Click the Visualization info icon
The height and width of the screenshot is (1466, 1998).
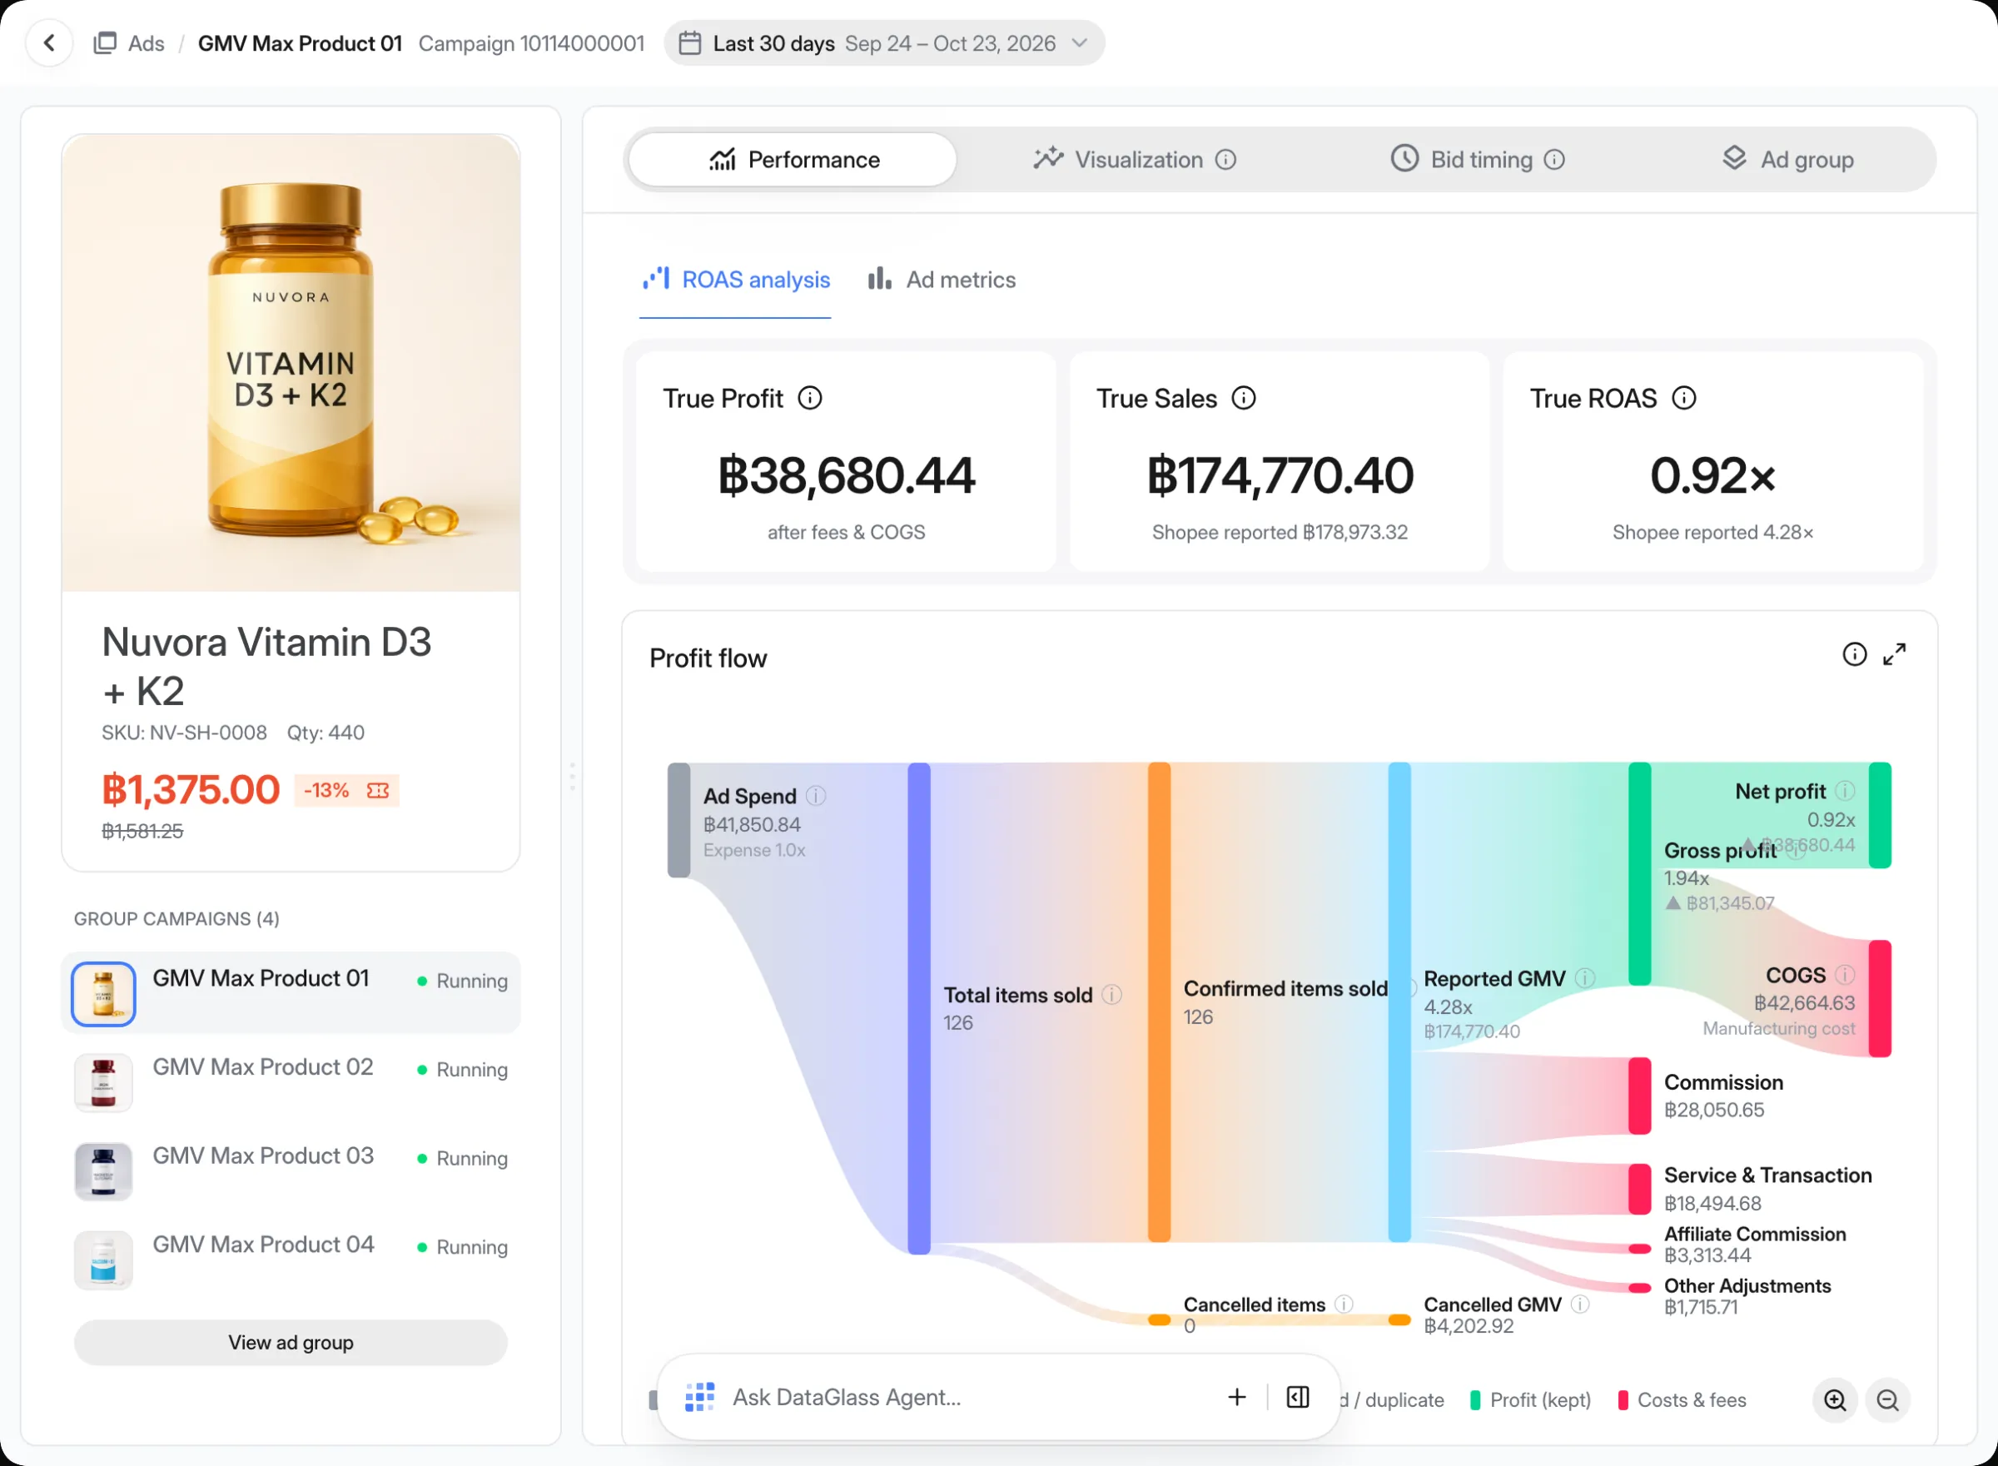tap(1225, 160)
